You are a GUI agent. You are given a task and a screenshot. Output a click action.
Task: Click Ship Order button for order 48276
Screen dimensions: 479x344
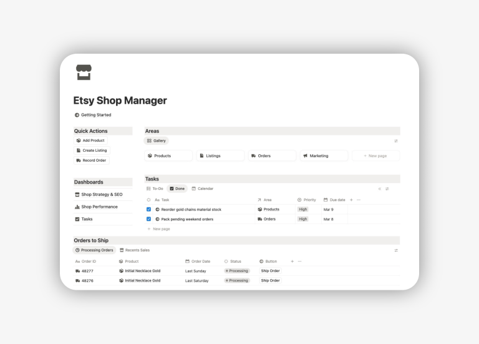coord(270,281)
